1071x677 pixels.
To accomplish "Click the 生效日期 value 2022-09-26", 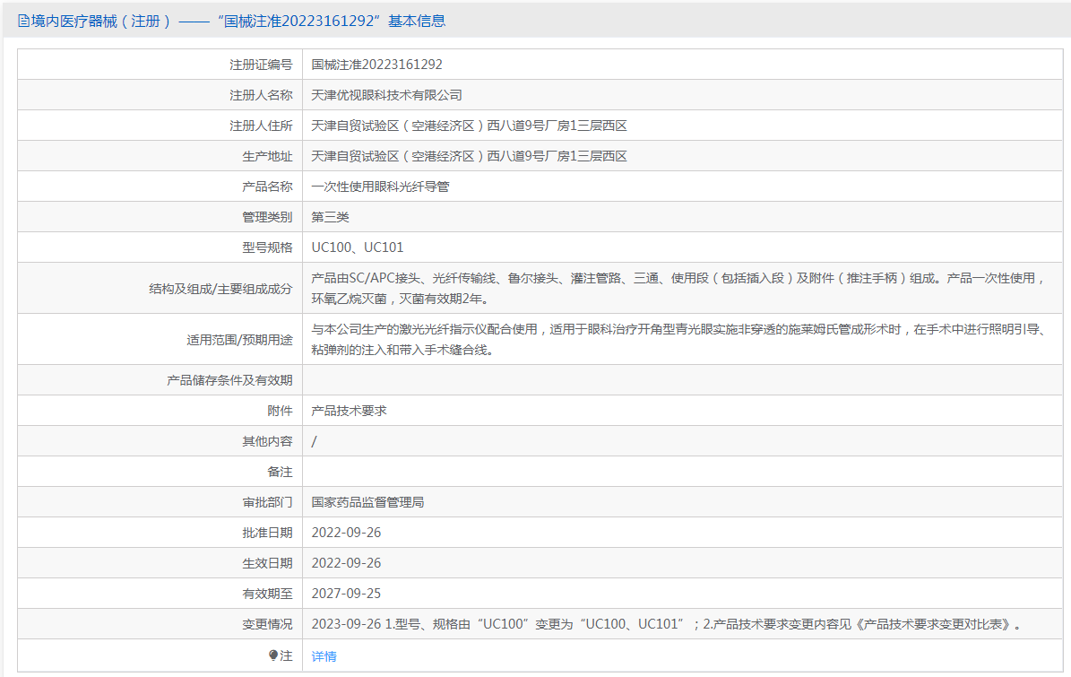I will 346,563.
